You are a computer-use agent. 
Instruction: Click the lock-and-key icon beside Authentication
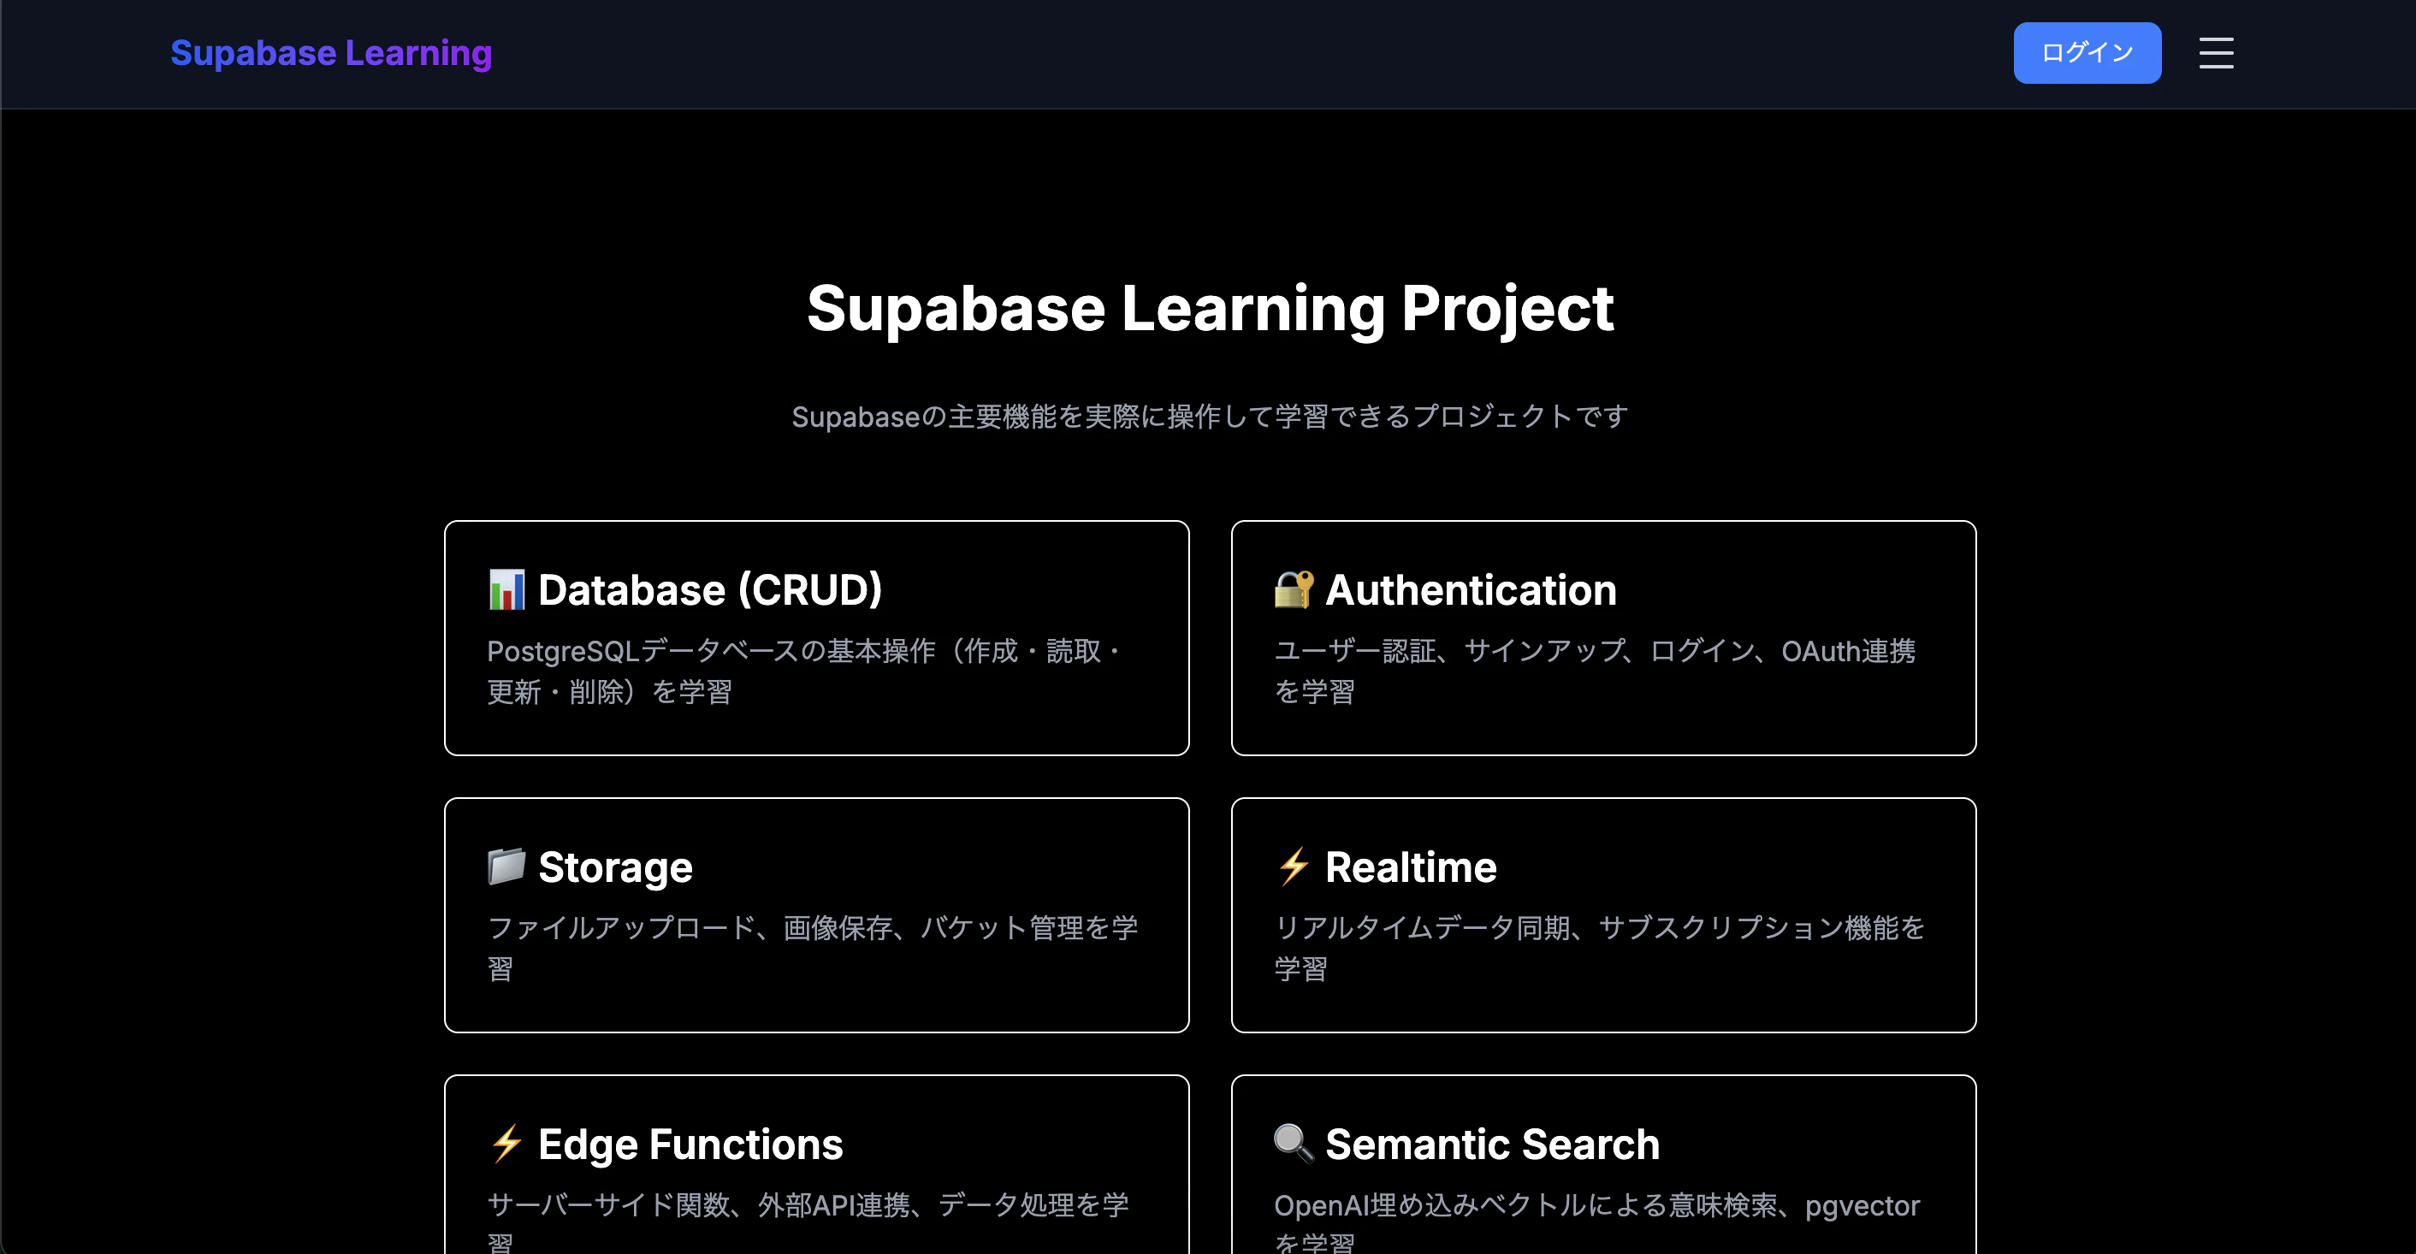[x=1294, y=590]
